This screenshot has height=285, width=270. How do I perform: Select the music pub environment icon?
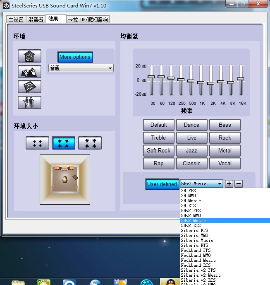pyautogui.click(x=29, y=102)
